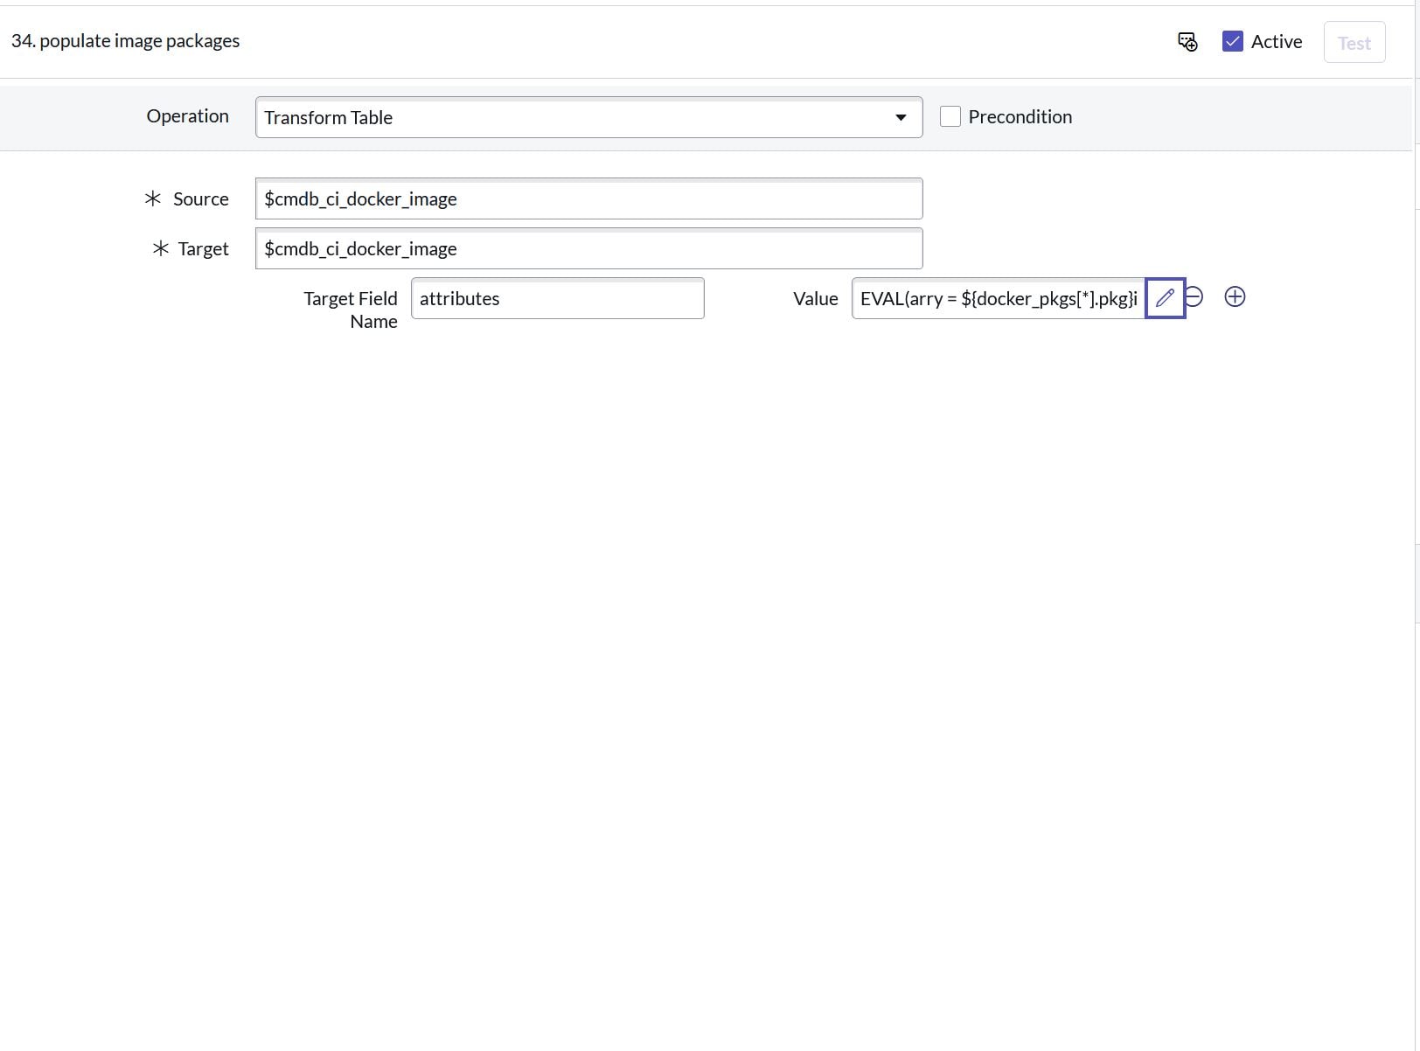Viewport: 1420px width, 1051px height.
Task: Open the add-comment annotation icon in the header
Action: 1187,41
